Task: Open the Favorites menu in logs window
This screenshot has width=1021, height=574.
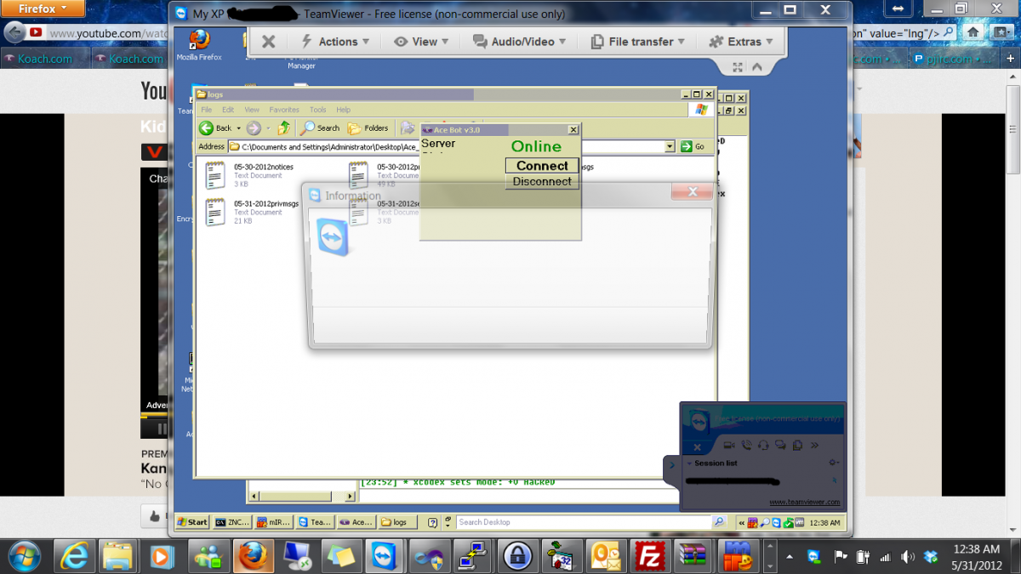Action: click(284, 110)
